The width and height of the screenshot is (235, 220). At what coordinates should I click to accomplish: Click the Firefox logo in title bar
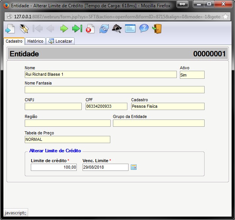pyautogui.click(x=6, y=6)
